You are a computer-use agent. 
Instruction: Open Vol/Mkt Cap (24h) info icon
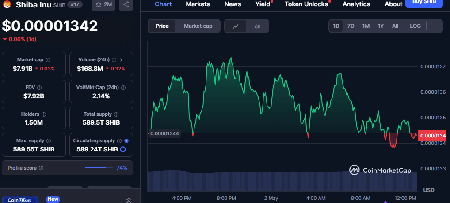(x=123, y=88)
